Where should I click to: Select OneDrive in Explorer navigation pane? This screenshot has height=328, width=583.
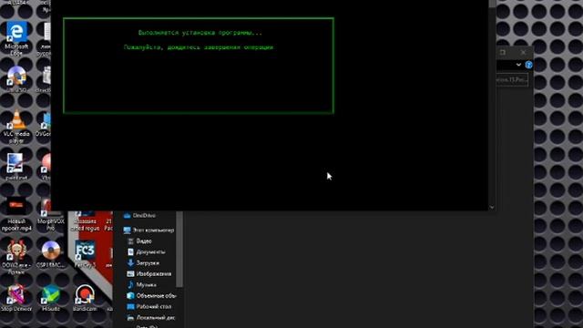click(x=139, y=215)
